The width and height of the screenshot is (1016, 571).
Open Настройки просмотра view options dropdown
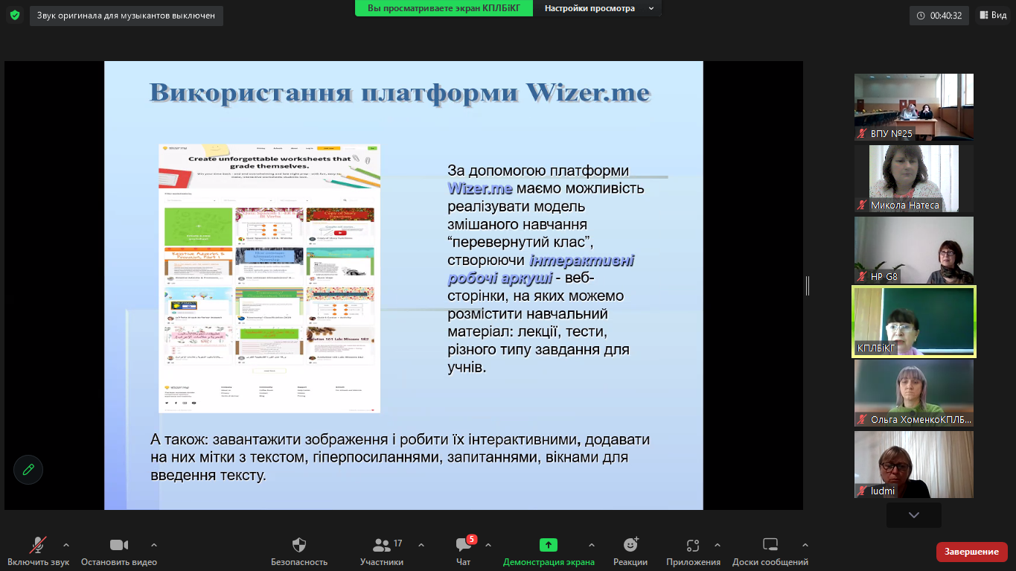[599, 8]
